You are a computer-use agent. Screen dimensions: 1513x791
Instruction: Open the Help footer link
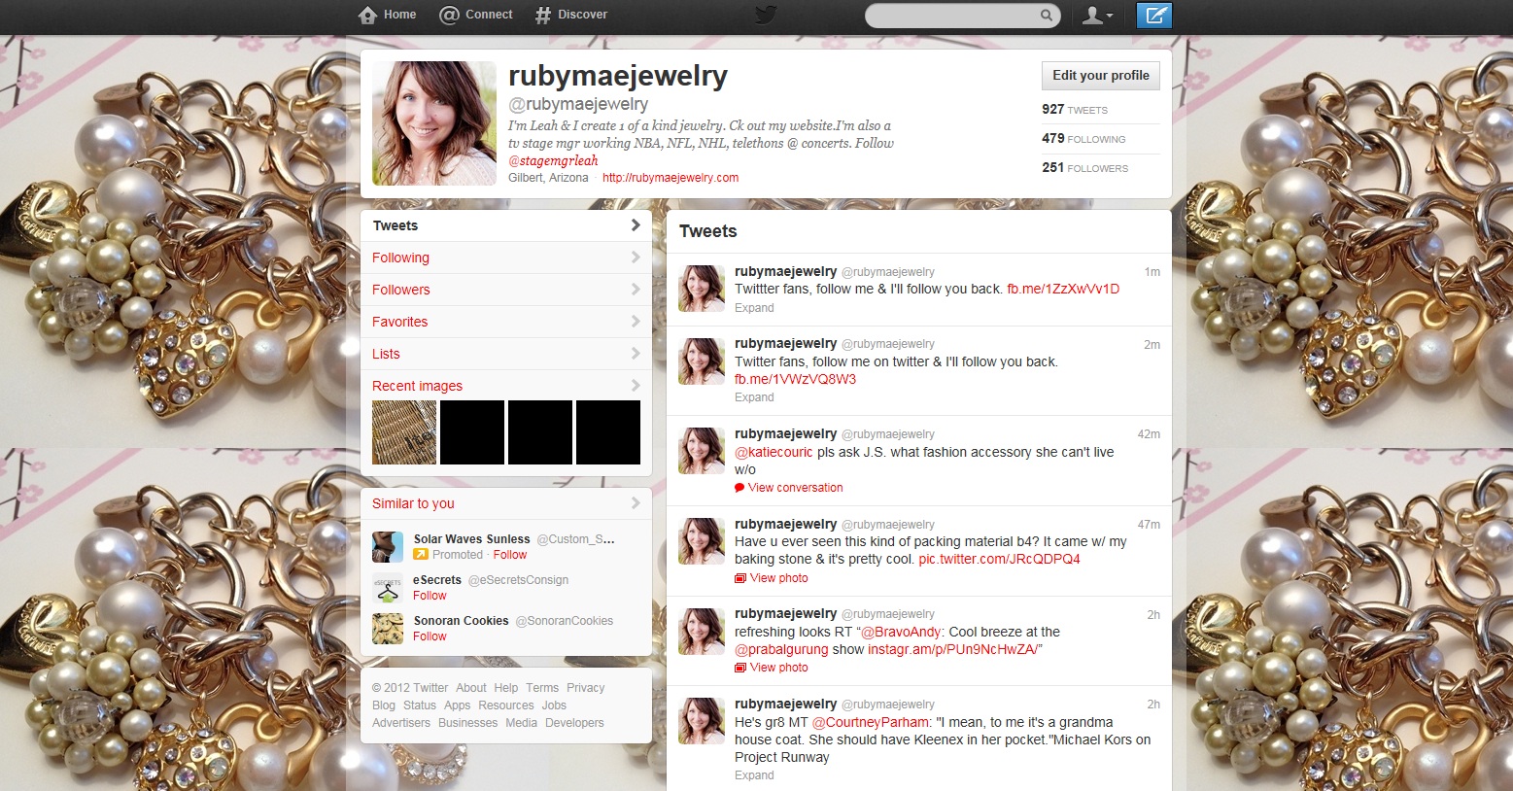pyautogui.click(x=506, y=688)
